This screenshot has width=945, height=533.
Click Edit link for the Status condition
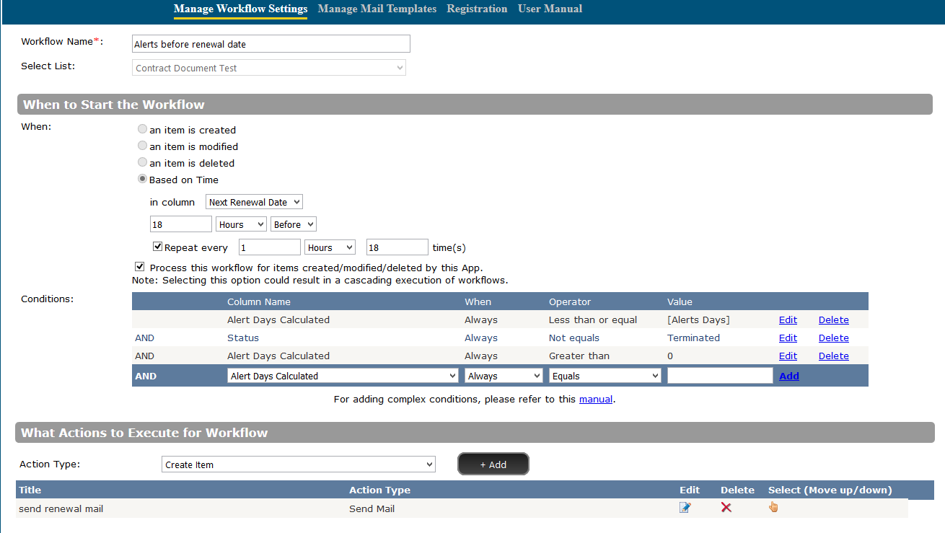click(788, 338)
